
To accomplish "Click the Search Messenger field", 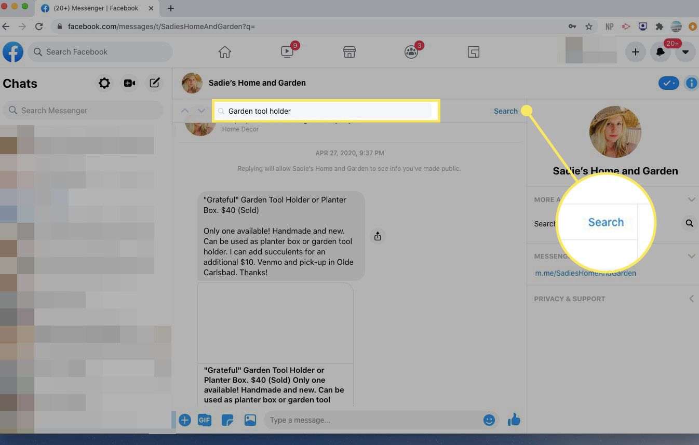I will pos(83,110).
